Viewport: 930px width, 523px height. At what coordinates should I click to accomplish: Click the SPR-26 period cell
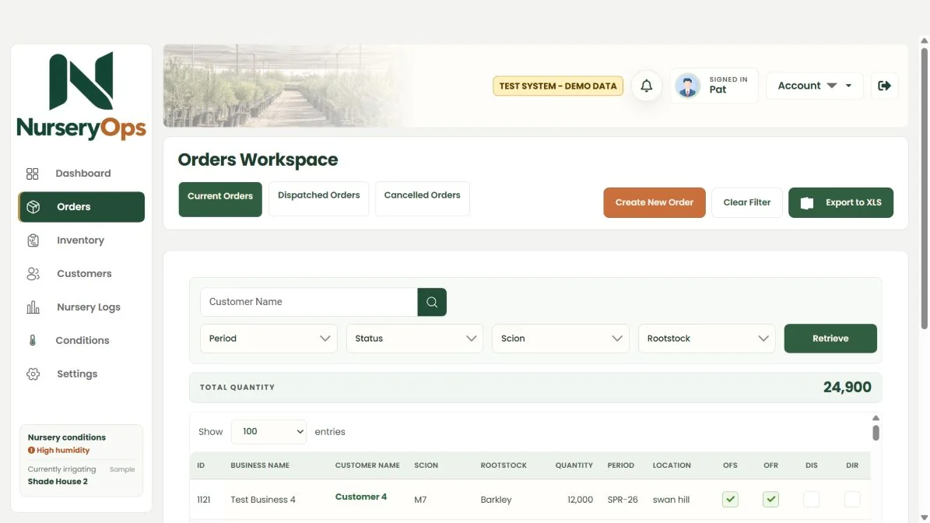click(x=622, y=500)
